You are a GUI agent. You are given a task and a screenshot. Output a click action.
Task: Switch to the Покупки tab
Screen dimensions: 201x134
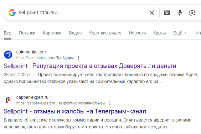pos(27,33)
